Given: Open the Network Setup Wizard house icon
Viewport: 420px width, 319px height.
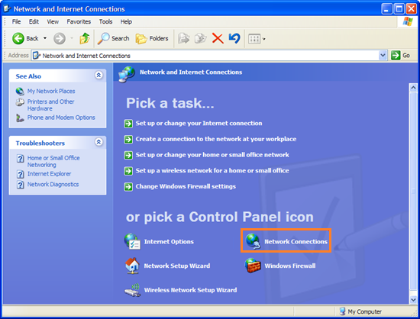Looking at the screenshot, I should point(132,266).
